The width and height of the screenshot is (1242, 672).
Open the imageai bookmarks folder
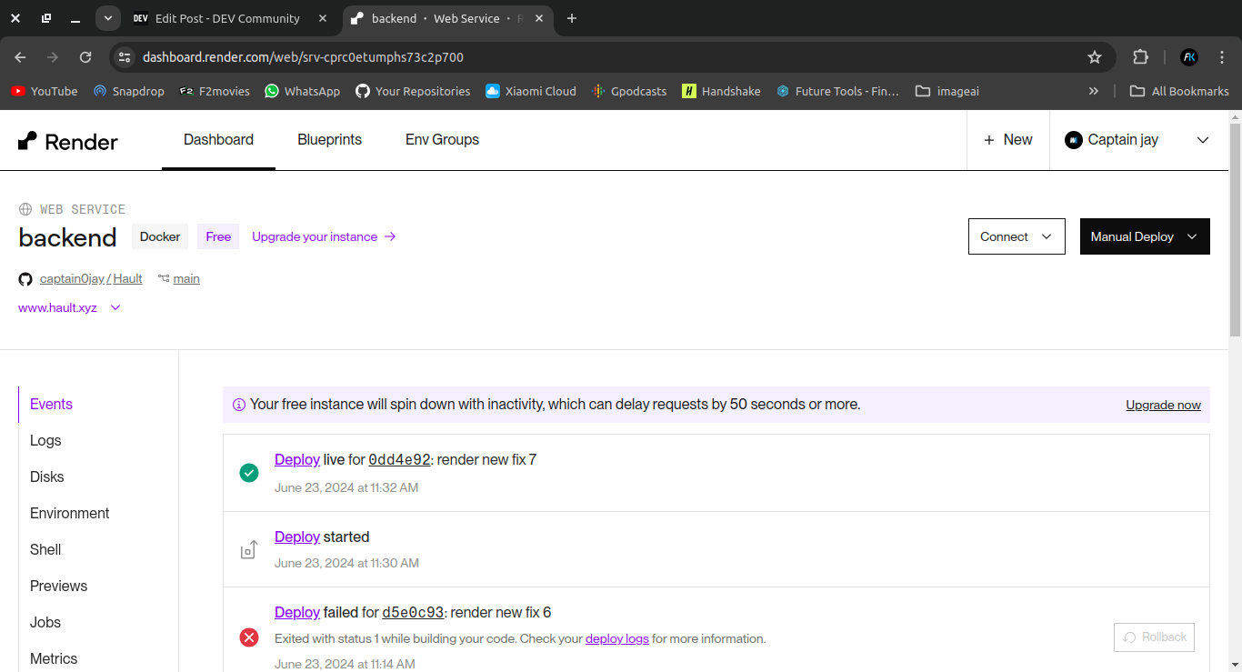(x=947, y=91)
